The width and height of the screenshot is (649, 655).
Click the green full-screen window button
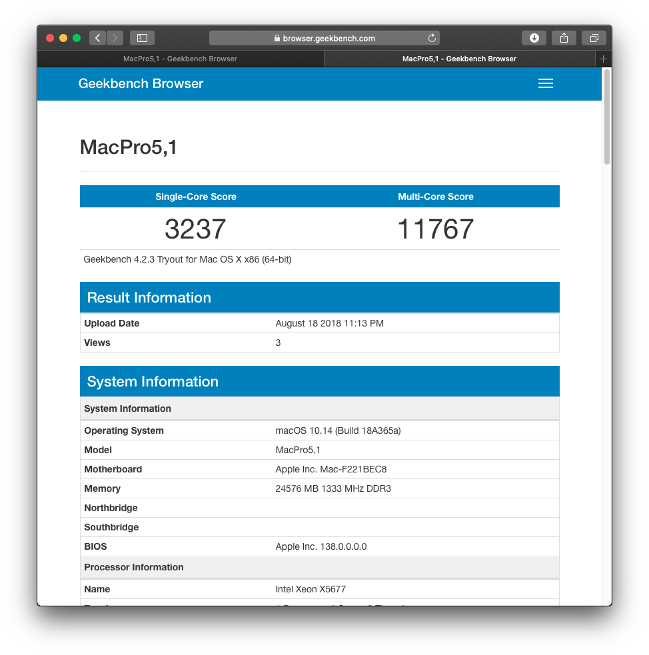pos(77,38)
